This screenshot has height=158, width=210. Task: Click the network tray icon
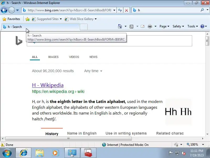click(177, 153)
